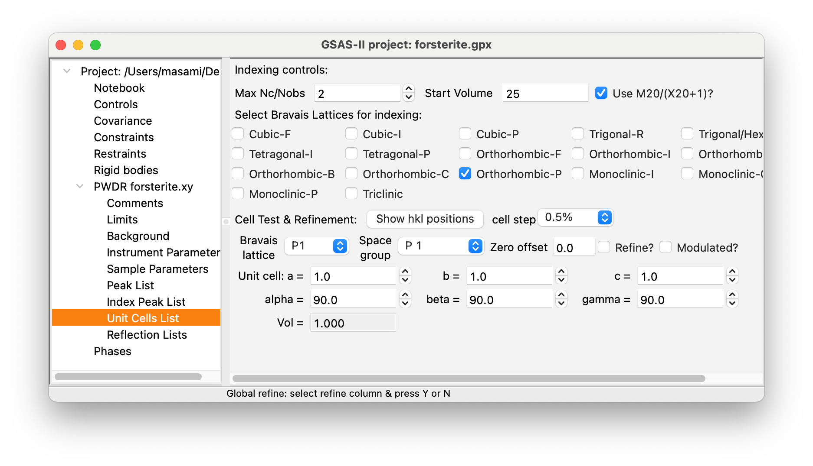Open the Background settings from the sidebar
Screen dimensions: 813x466
[x=138, y=236]
